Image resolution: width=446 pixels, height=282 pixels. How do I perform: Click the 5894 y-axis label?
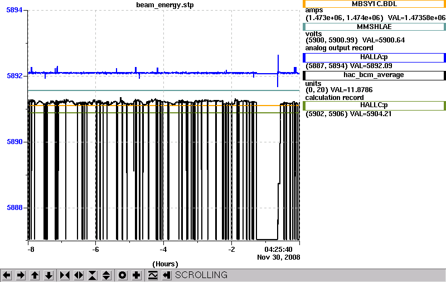pos(14,10)
